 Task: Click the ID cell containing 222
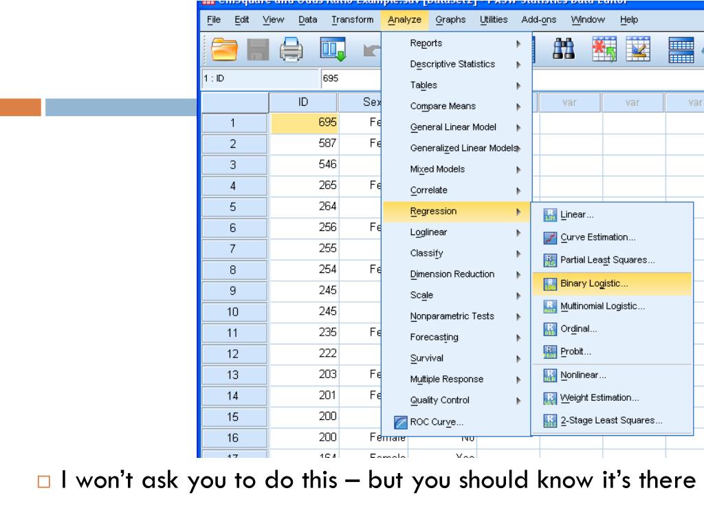305,353
